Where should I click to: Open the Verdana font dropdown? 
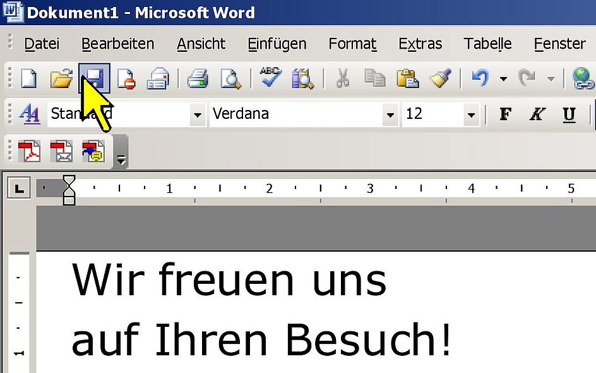click(x=391, y=114)
